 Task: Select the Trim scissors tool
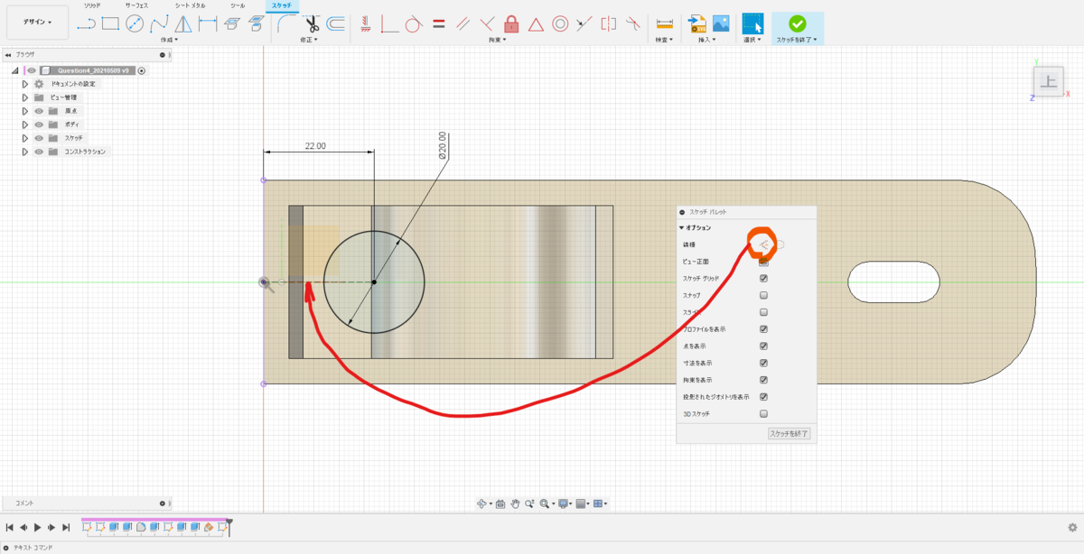pos(313,23)
